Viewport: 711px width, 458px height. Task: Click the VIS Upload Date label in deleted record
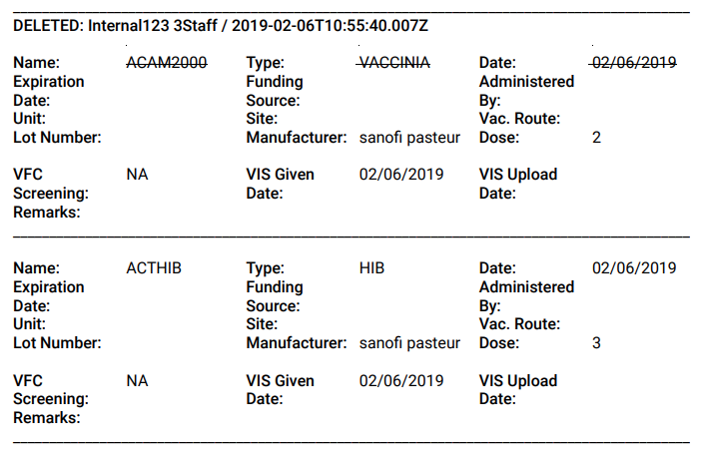(x=518, y=184)
